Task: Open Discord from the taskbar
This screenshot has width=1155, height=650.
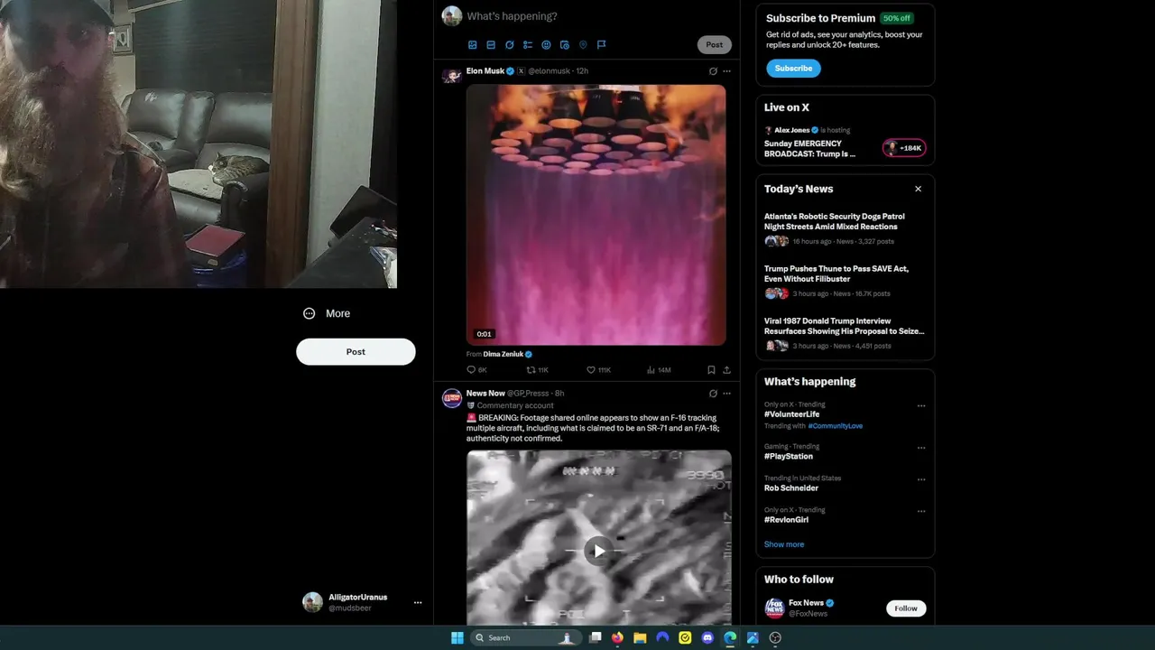Action: tap(707, 637)
